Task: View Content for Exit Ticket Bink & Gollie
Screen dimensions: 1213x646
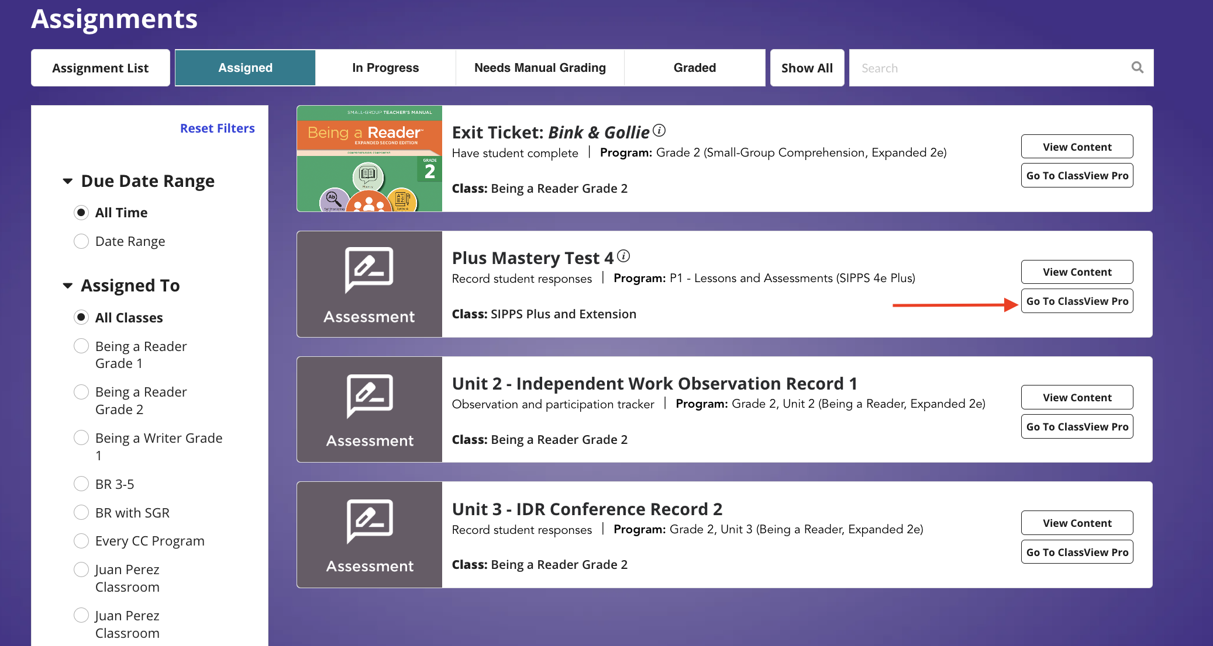Action: [x=1077, y=147]
